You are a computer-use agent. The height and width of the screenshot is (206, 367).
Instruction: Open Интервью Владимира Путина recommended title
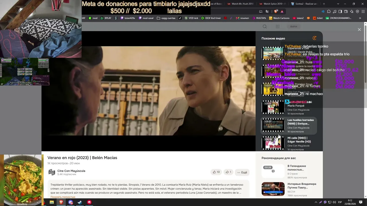coord(302,186)
